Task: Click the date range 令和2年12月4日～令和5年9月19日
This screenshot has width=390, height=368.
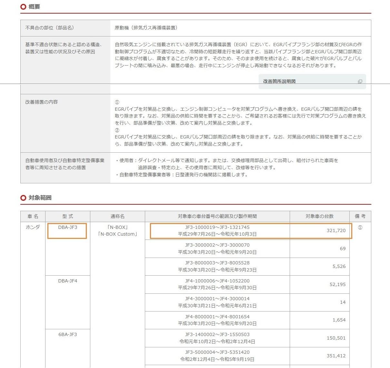Action: click(217, 359)
